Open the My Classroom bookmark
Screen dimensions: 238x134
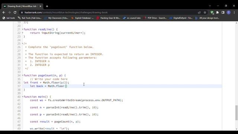click(56, 18)
